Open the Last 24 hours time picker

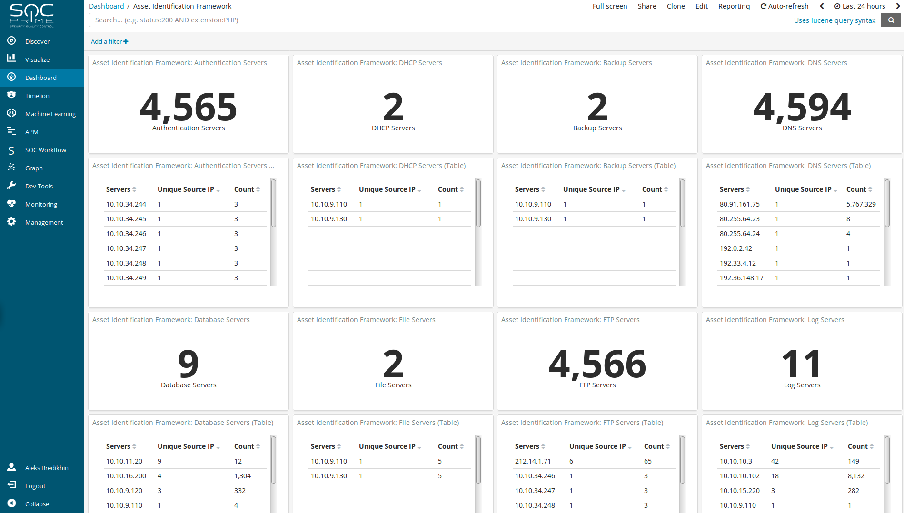[x=859, y=6]
